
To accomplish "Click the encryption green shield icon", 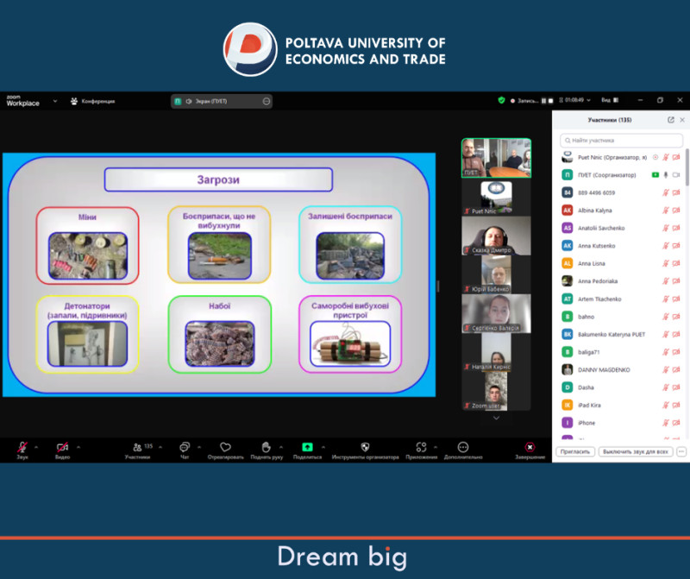I will point(501,101).
